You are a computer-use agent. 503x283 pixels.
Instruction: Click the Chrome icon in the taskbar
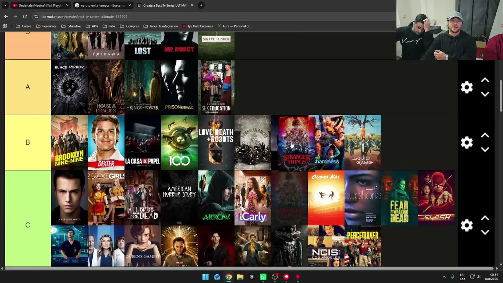pos(228,277)
